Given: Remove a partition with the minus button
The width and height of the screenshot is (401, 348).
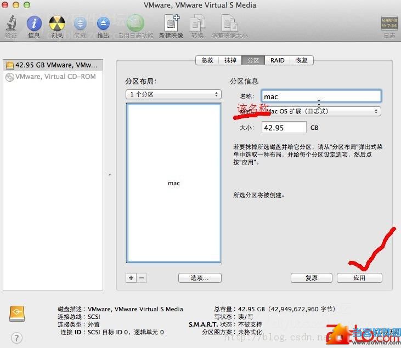Looking at the screenshot, I should (142, 278).
